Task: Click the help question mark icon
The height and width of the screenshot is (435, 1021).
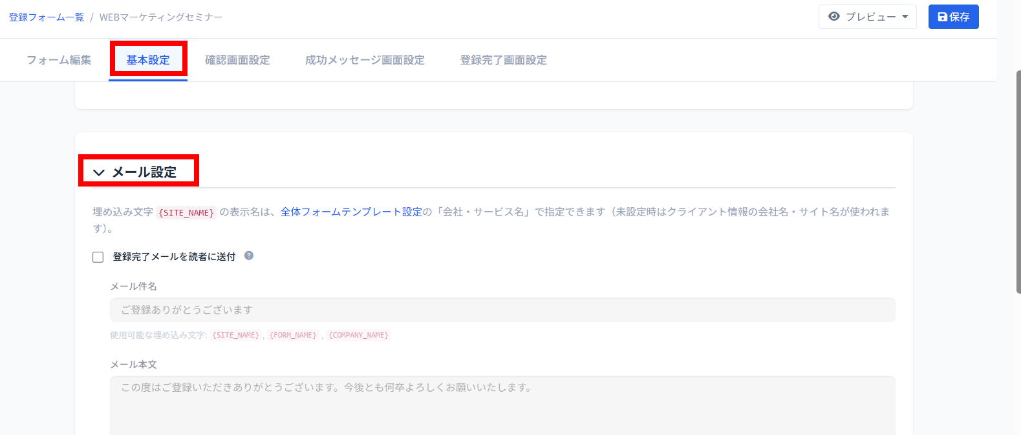Action: pyautogui.click(x=249, y=256)
